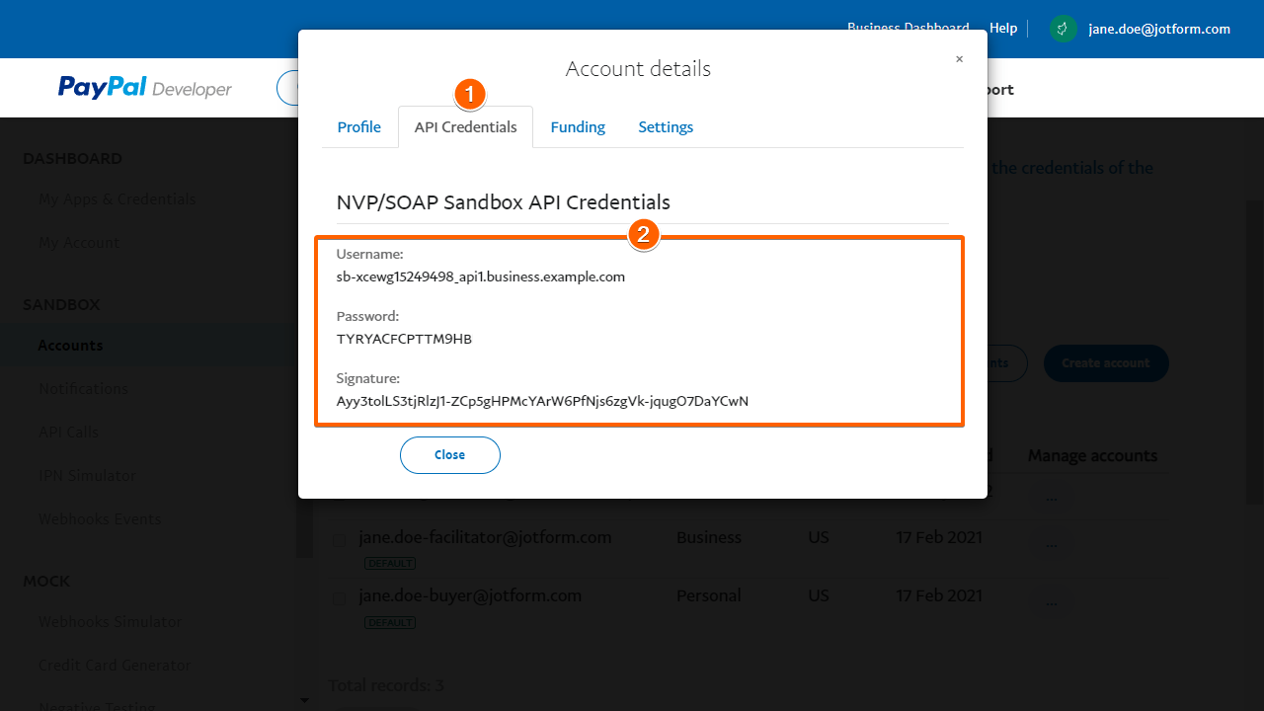
Task: Select the API Credentials tab
Action: (465, 127)
